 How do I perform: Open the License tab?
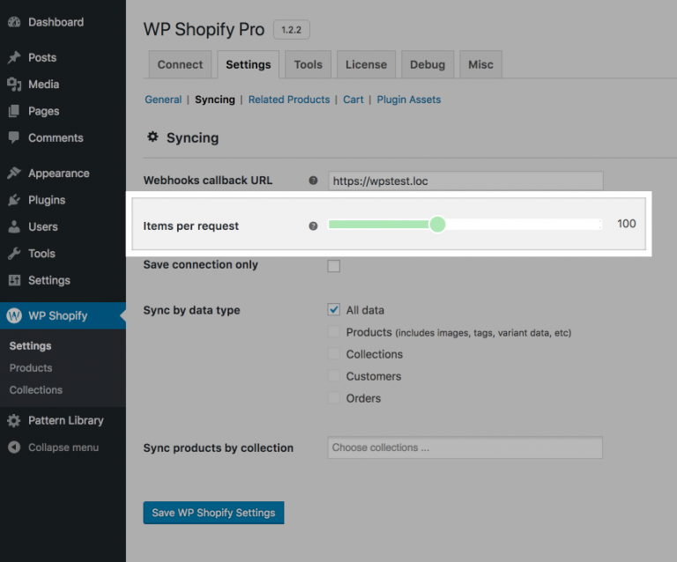366,64
